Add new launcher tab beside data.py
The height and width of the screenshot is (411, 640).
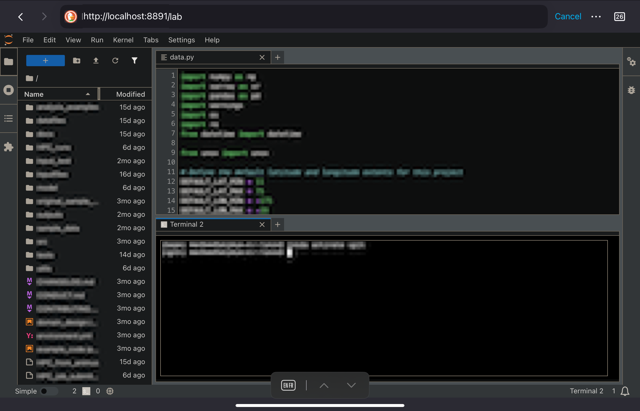point(278,57)
